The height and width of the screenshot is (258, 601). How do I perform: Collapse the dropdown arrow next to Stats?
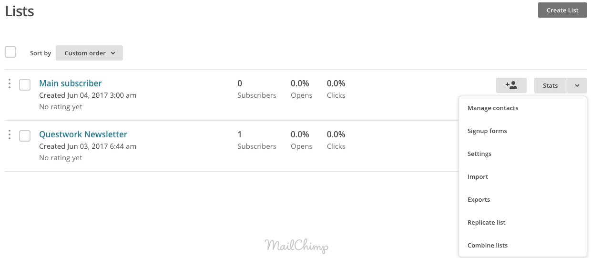click(577, 85)
